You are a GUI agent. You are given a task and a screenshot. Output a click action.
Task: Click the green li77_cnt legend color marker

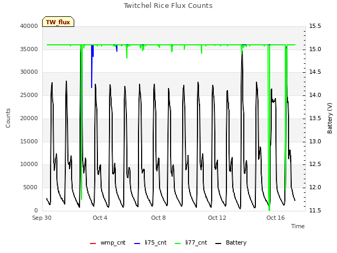pyautogui.click(x=178, y=244)
